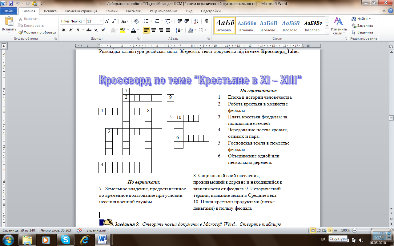394x246 pixels.
Task: Switch to the Рецензирование (Review) tab
Action: (163, 11)
